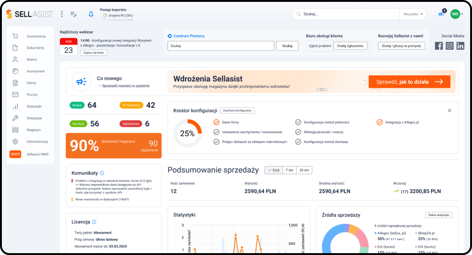
Task: Select the third banner carousel dot
Action: click(x=325, y=90)
